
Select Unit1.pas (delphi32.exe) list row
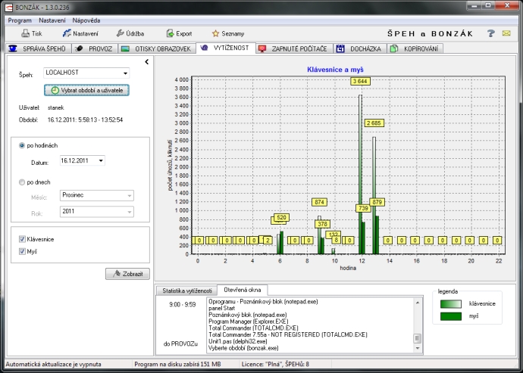point(238,341)
